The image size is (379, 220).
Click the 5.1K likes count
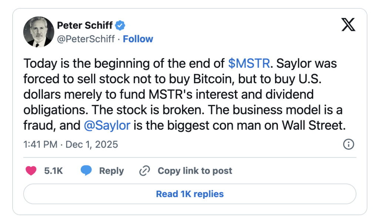[x=53, y=170]
